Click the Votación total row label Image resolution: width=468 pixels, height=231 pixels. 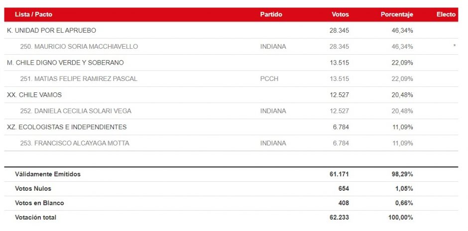coord(35,218)
